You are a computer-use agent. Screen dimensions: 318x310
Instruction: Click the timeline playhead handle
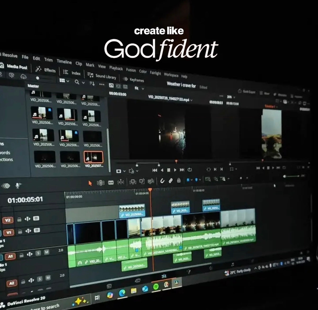click(150, 190)
